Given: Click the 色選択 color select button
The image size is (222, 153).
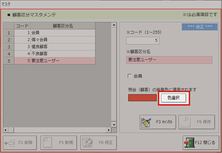Looking at the screenshot, I should click(173, 98).
